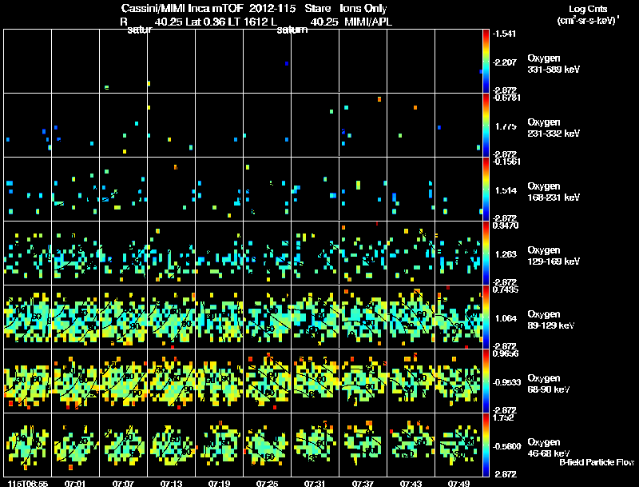Click color bar beside the 168-231 keV row
Image resolution: width=639 pixels, height=487 pixels.
pos(486,190)
